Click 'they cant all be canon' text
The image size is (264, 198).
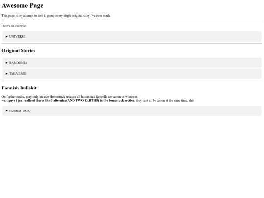[x=165, y=101]
